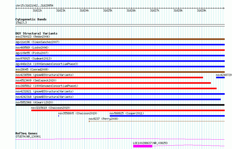Click the 31625k position on the ruler
The image size is (232, 149).
click(108, 10)
